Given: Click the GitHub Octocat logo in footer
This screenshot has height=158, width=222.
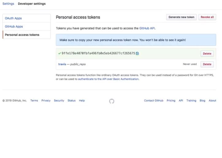Looking at the screenshot, I should (112, 101).
